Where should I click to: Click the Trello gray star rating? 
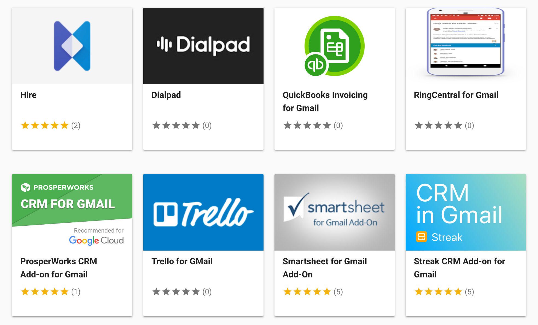click(x=182, y=292)
